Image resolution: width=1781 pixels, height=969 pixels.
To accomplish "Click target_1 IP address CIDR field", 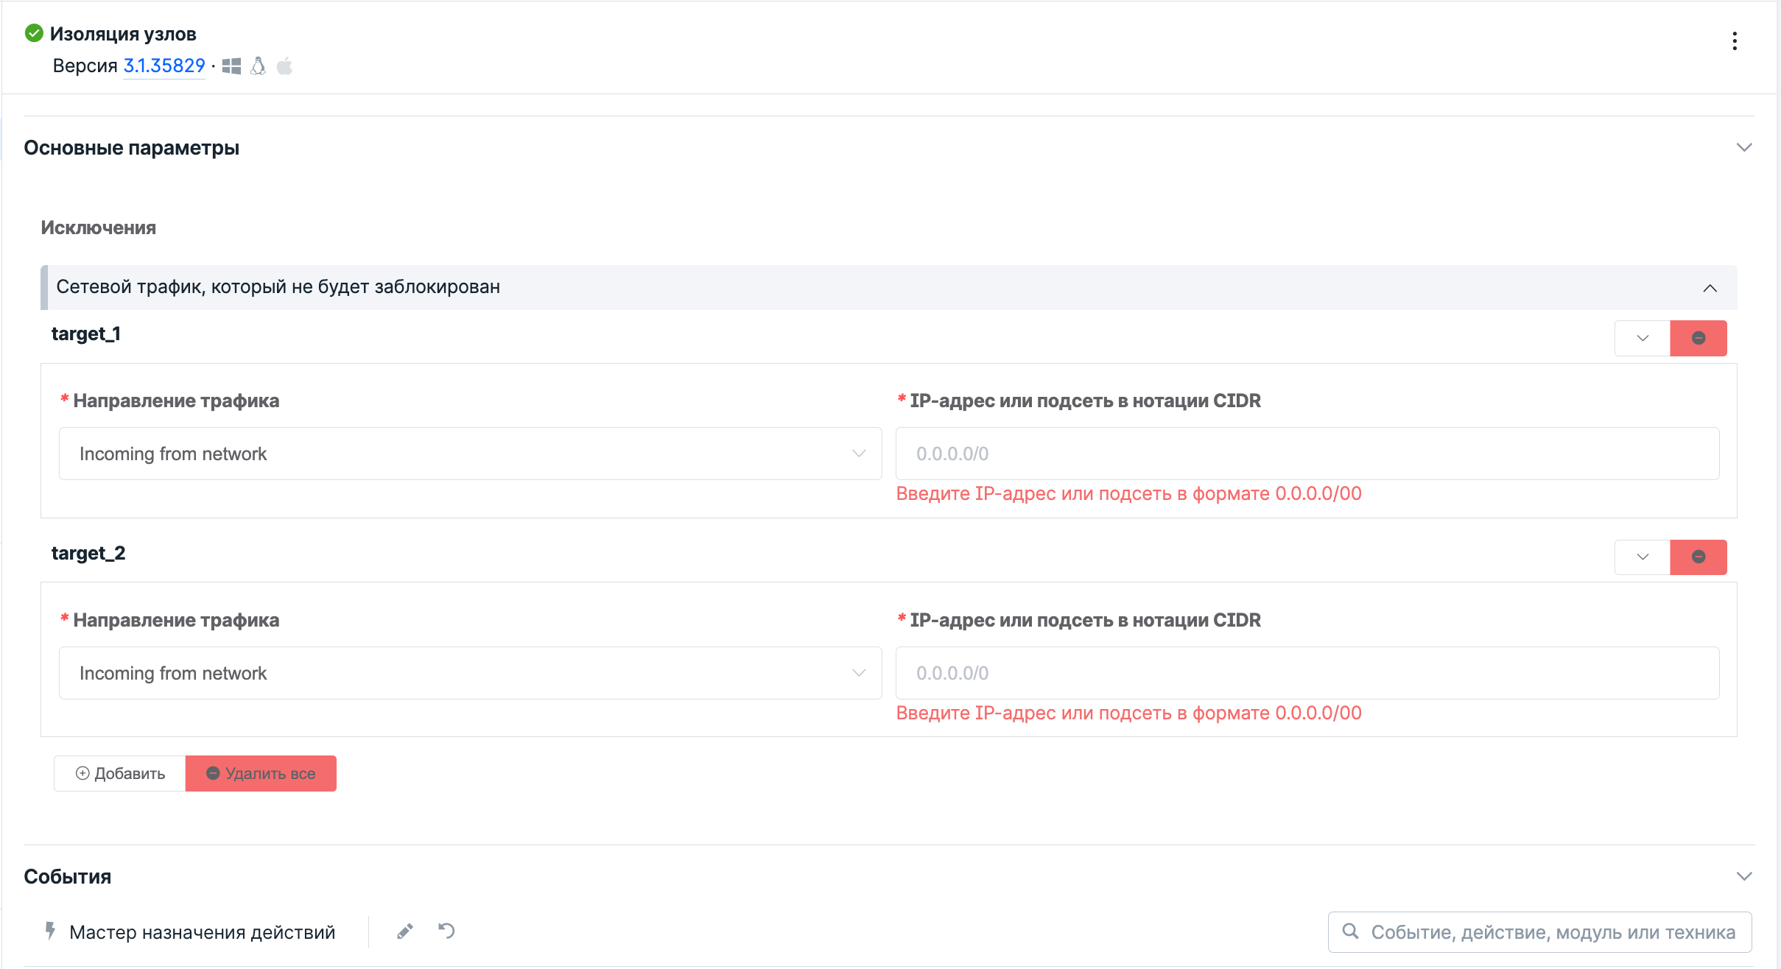I will 1307,454.
